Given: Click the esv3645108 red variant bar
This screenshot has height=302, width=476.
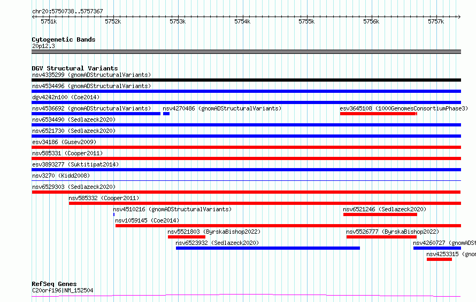Looking at the screenshot, I should (x=379, y=114).
